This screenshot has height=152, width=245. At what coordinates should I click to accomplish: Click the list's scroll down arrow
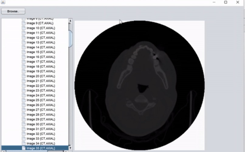click(x=70, y=148)
